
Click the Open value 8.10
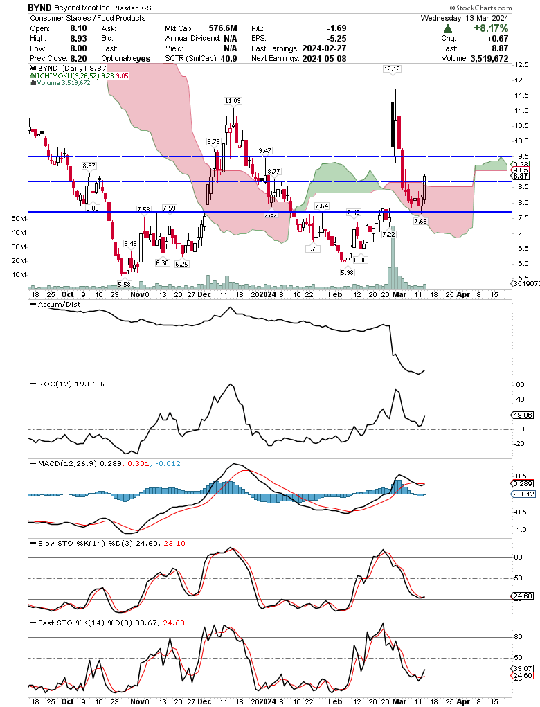pos(78,28)
